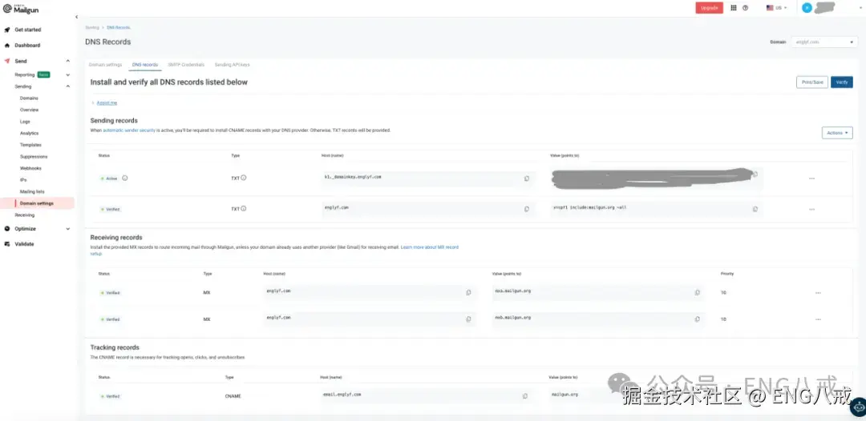Open the Actions dropdown
The image size is (866, 421).
point(836,133)
